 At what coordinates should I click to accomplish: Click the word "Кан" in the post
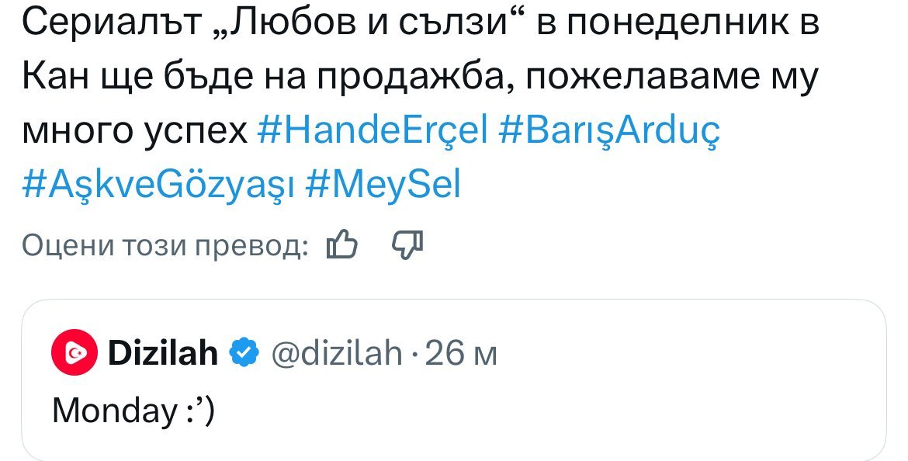(53, 78)
